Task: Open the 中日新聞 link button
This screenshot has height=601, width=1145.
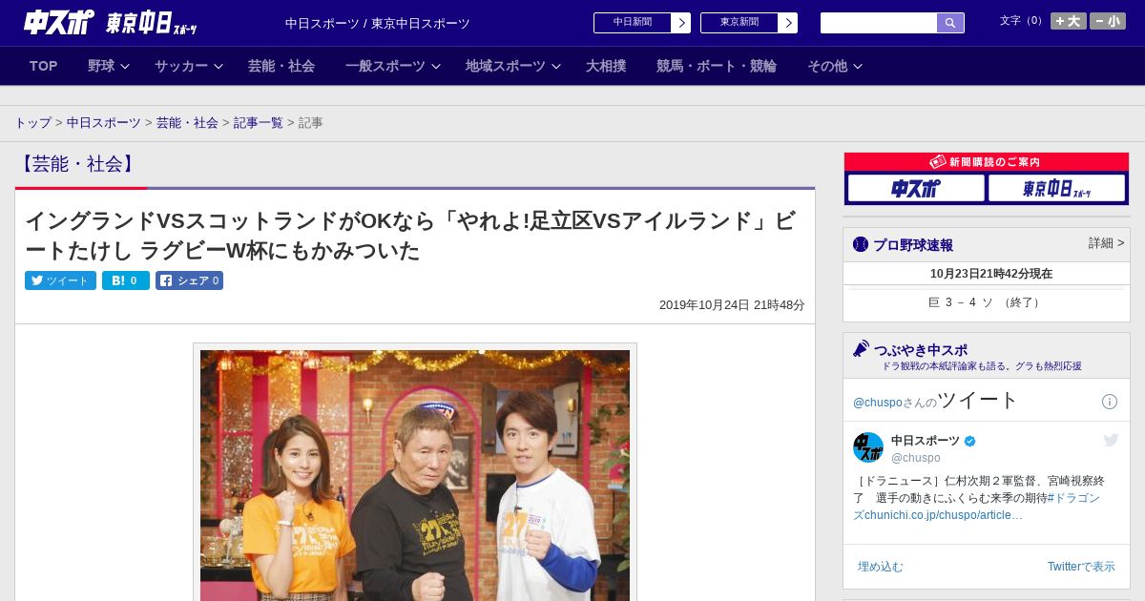Action: pyautogui.click(x=633, y=23)
